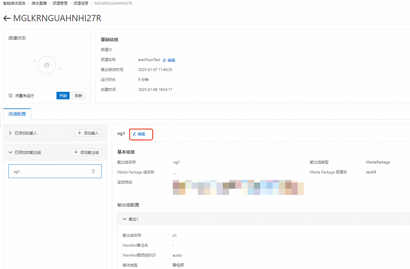Click the trash icon on the og1 row

click(x=93, y=171)
